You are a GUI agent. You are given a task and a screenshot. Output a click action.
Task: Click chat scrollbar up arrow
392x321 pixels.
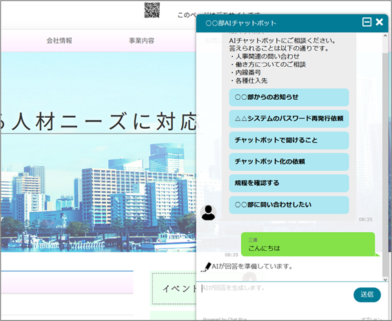point(385,36)
